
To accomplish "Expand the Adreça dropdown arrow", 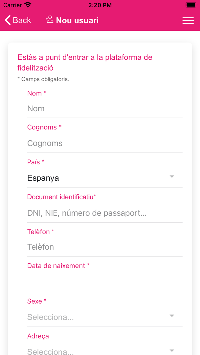I will (172, 350).
